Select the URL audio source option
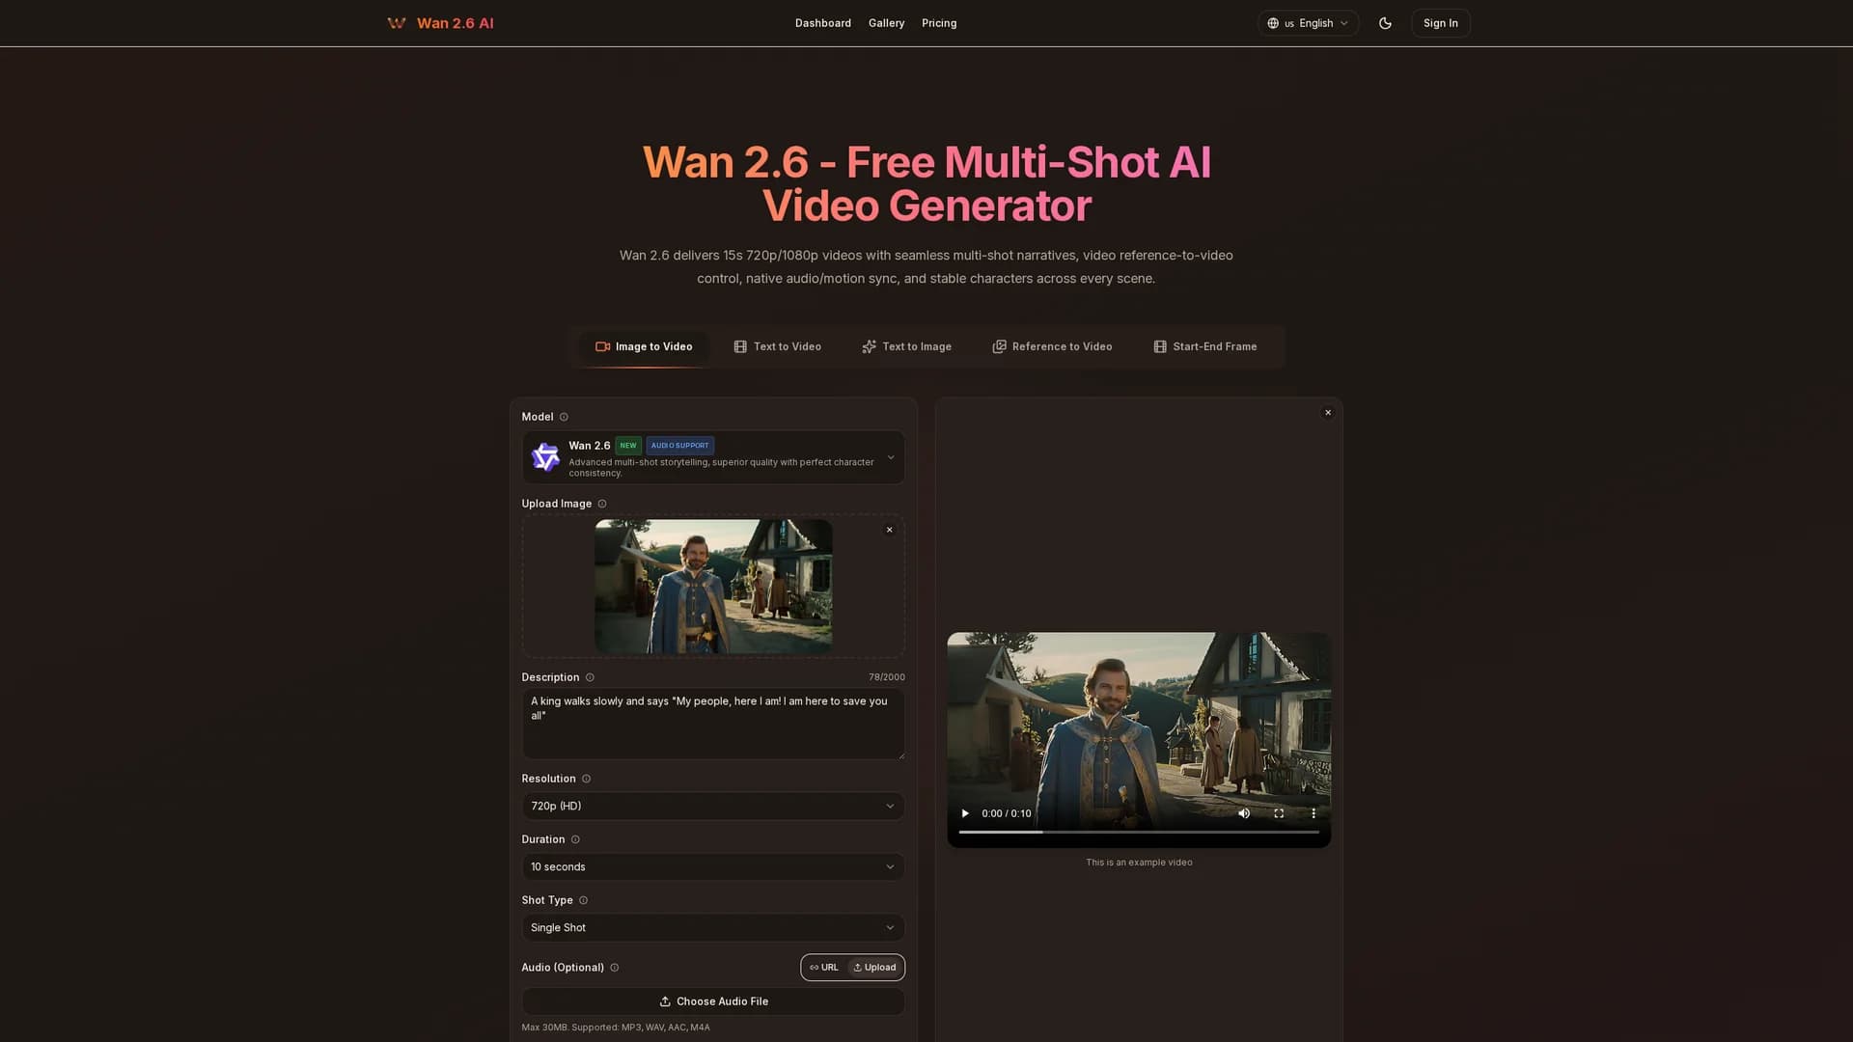 coord(824,968)
